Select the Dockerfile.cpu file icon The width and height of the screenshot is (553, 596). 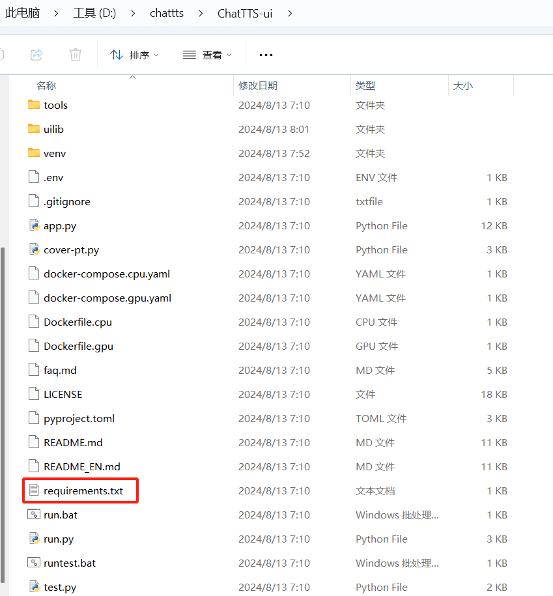[x=34, y=321]
